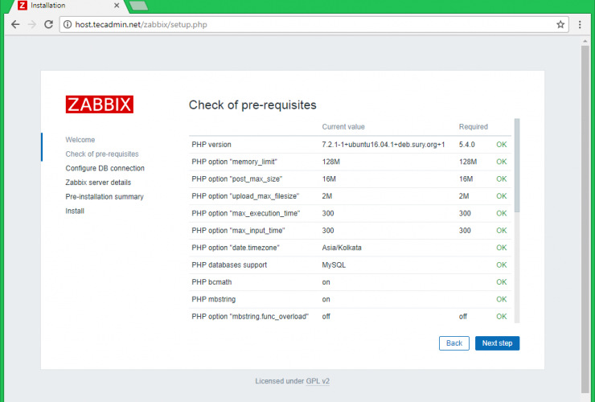Open Chrome three-dot menu
The width and height of the screenshot is (595, 402).
pyautogui.click(x=581, y=24)
